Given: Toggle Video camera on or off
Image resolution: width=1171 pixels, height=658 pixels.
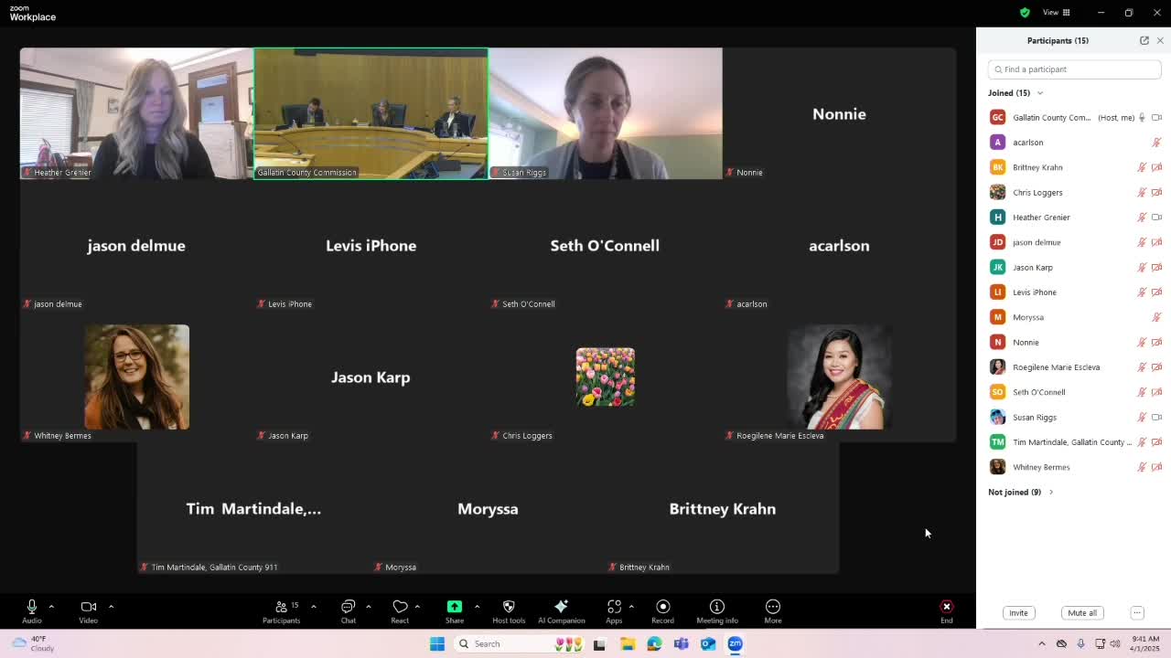Looking at the screenshot, I should click(88, 611).
